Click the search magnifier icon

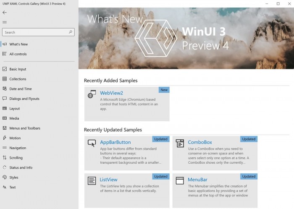tap(70, 32)
